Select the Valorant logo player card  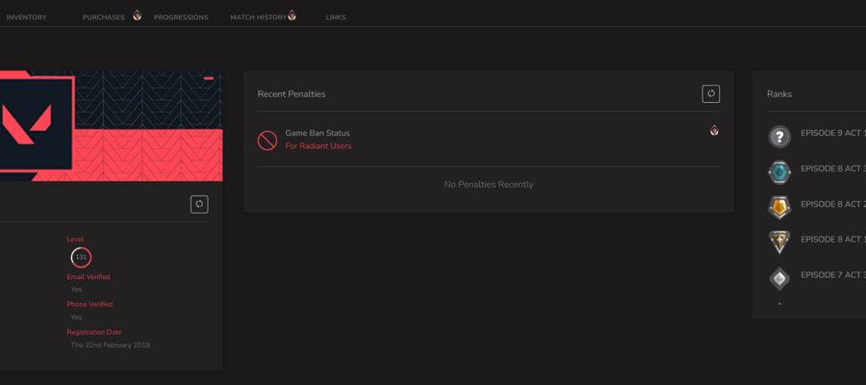tap(36, 124)
